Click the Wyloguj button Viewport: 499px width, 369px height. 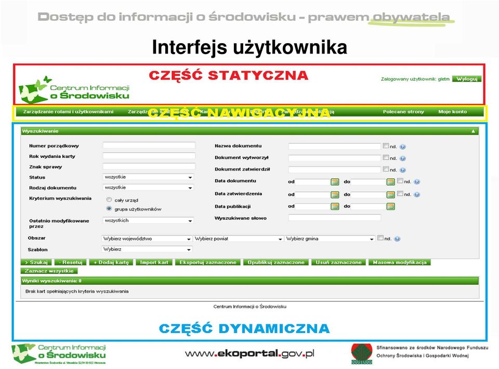coord(467,79)
